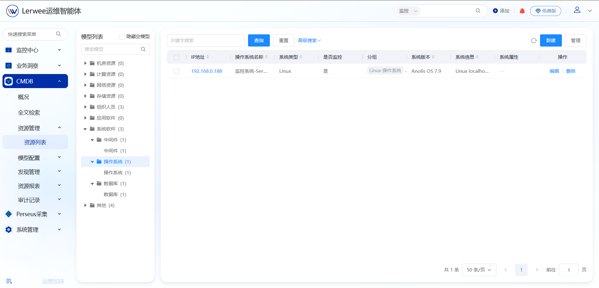Click the Linux 操作系统 group tag
This screenshot has width=599, height=288.
point(385,71)
